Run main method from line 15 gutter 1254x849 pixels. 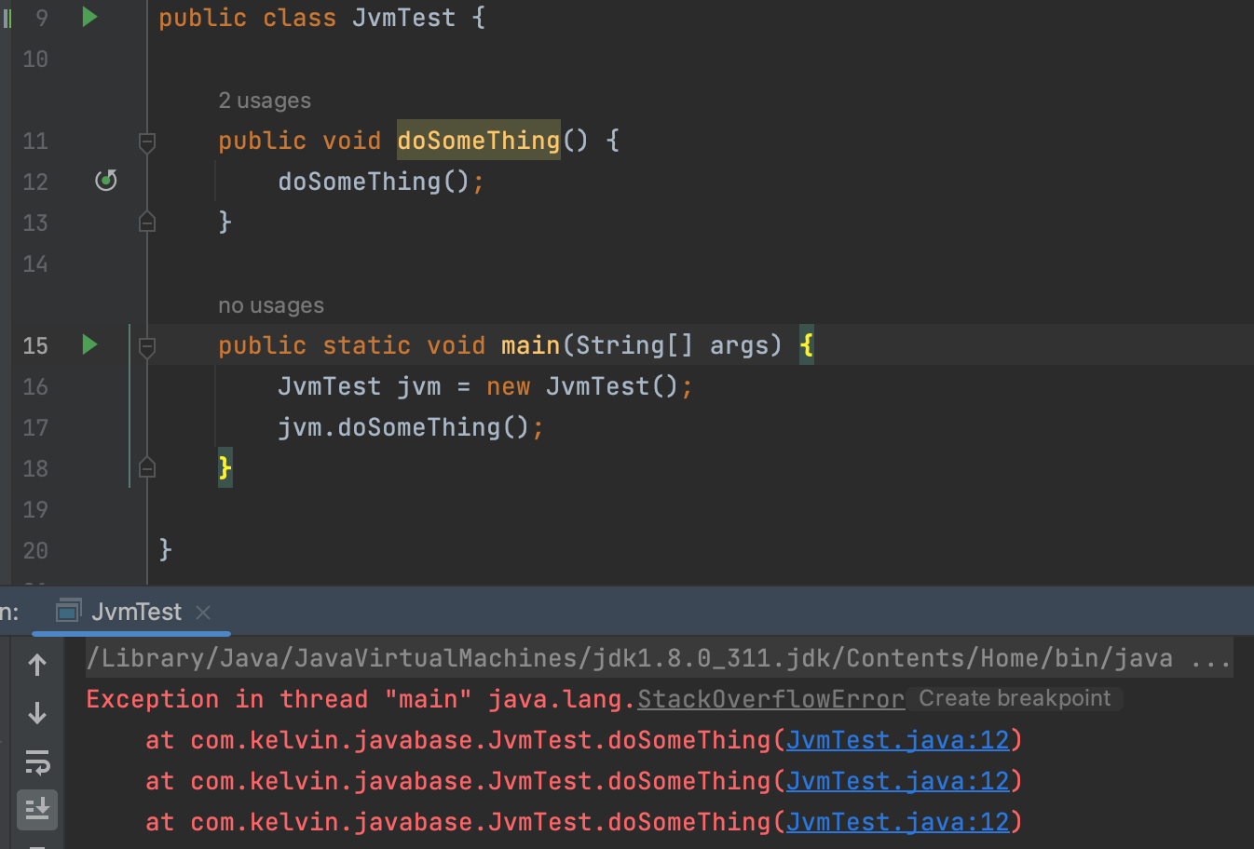click(89, 344)
